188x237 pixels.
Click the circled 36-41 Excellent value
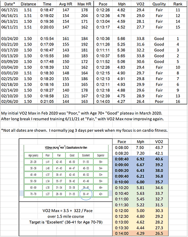[x=86, y=194]
